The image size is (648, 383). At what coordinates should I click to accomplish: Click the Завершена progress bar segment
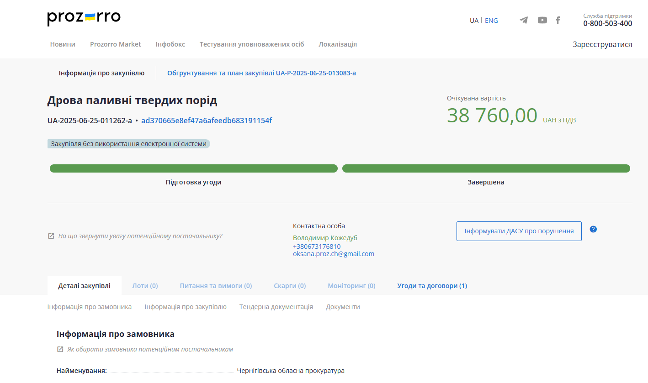point(486,168)
